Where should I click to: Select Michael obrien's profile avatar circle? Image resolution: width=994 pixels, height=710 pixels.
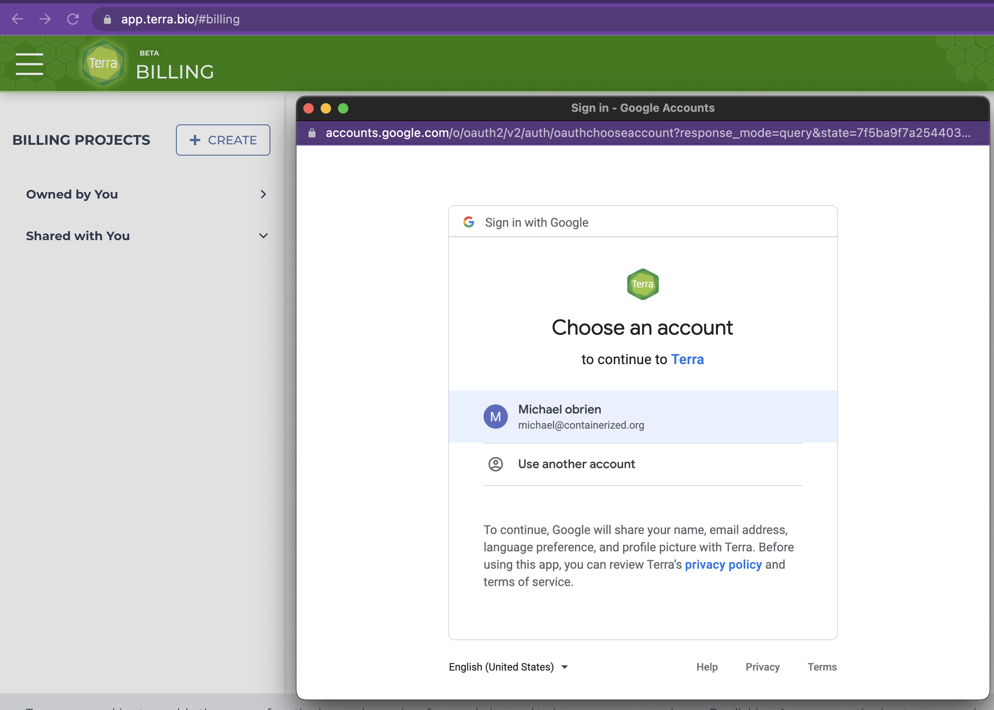[495, 416]
